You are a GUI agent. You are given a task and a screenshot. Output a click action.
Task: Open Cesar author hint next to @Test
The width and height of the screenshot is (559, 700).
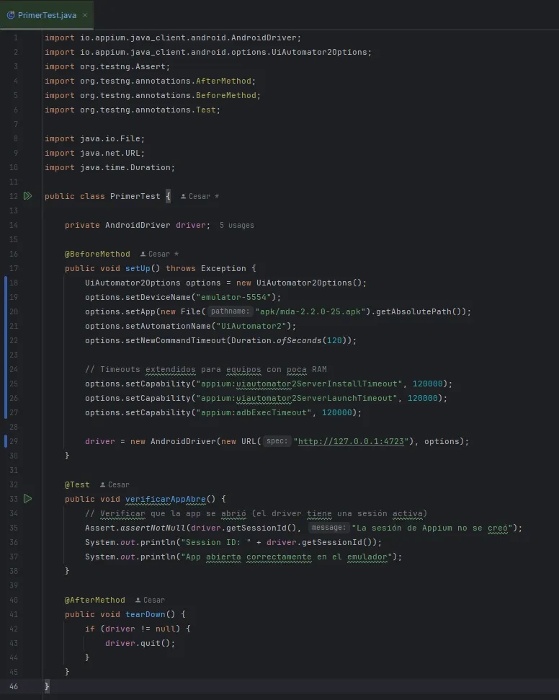(115, 485)
